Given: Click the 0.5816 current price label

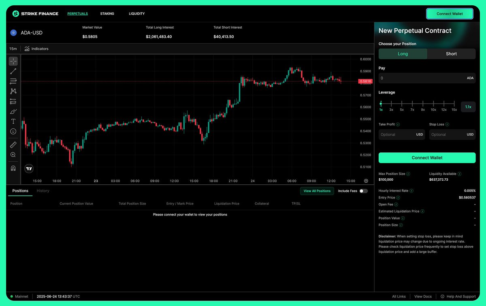Looking at the screenshot, I should [365, 81].
